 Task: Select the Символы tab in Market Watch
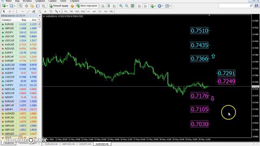point(9,143)
